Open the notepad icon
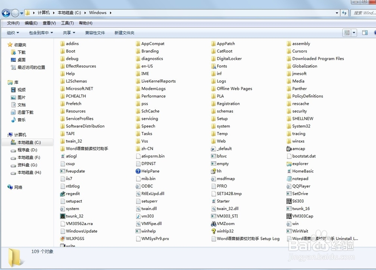Viewport: 376px width, 270px height. pos(299,178)
